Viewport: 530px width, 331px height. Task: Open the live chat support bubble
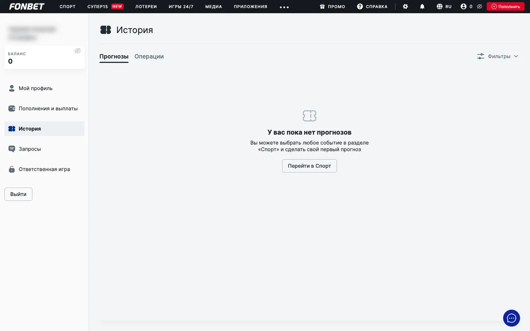(511, 318)
